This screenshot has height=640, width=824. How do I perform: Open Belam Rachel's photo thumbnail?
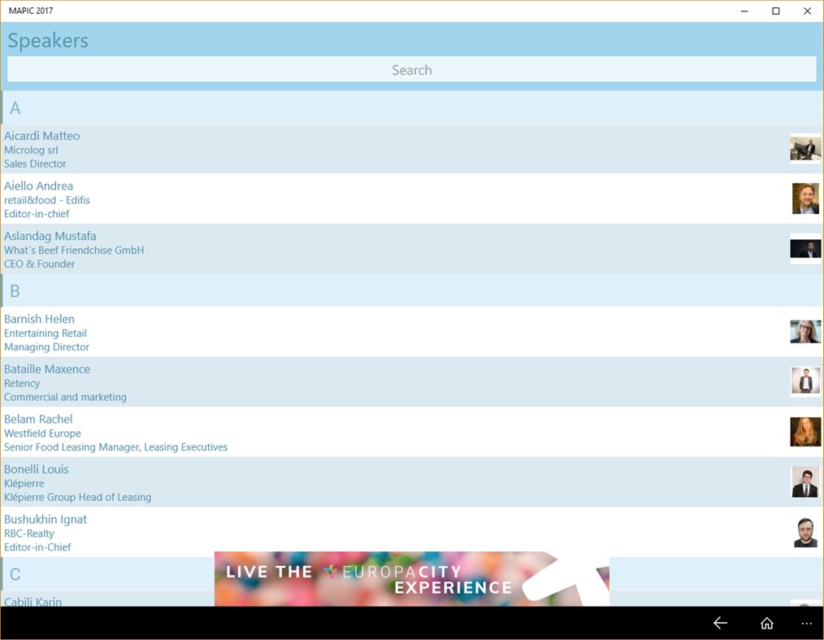tap(805, 432)
